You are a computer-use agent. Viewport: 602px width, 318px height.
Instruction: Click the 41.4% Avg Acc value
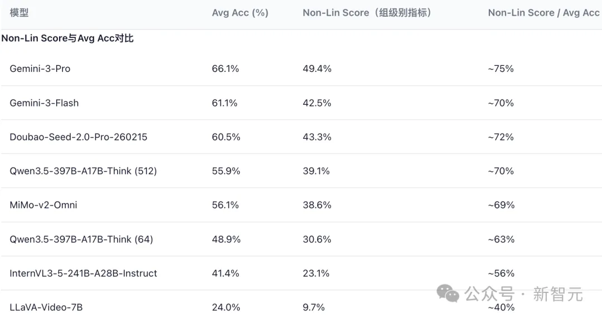pos(226,273)
